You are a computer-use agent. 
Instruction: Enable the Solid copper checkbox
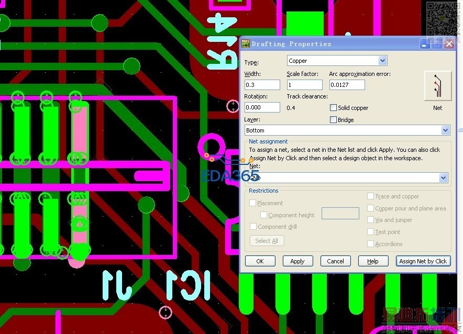click(x=333, y=108)
